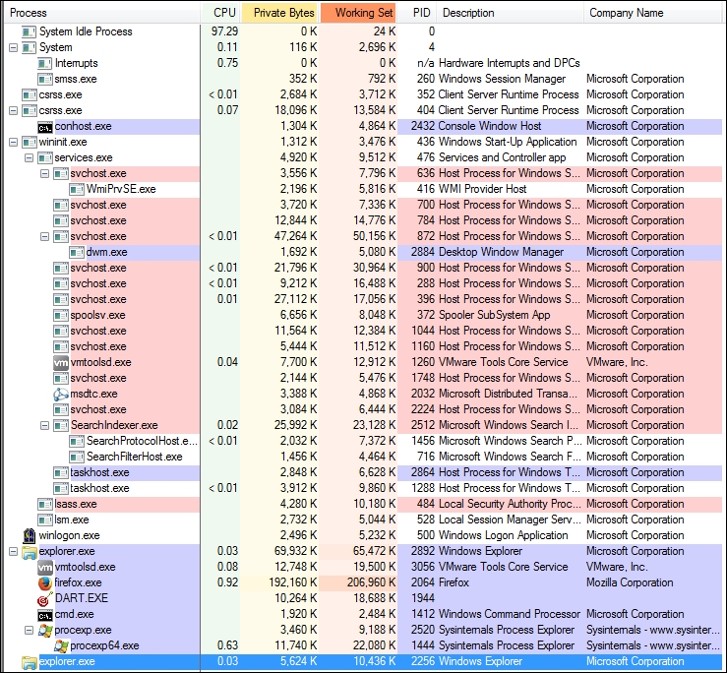The height and width of the screenshot is (673, 727).
Task: Sort by the Company Name column header
Action: [x=654, y=13]
